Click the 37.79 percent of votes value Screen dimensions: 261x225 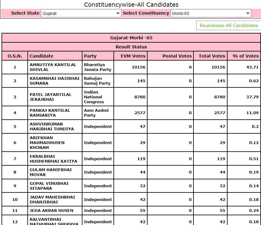click(x=252, y=97)
